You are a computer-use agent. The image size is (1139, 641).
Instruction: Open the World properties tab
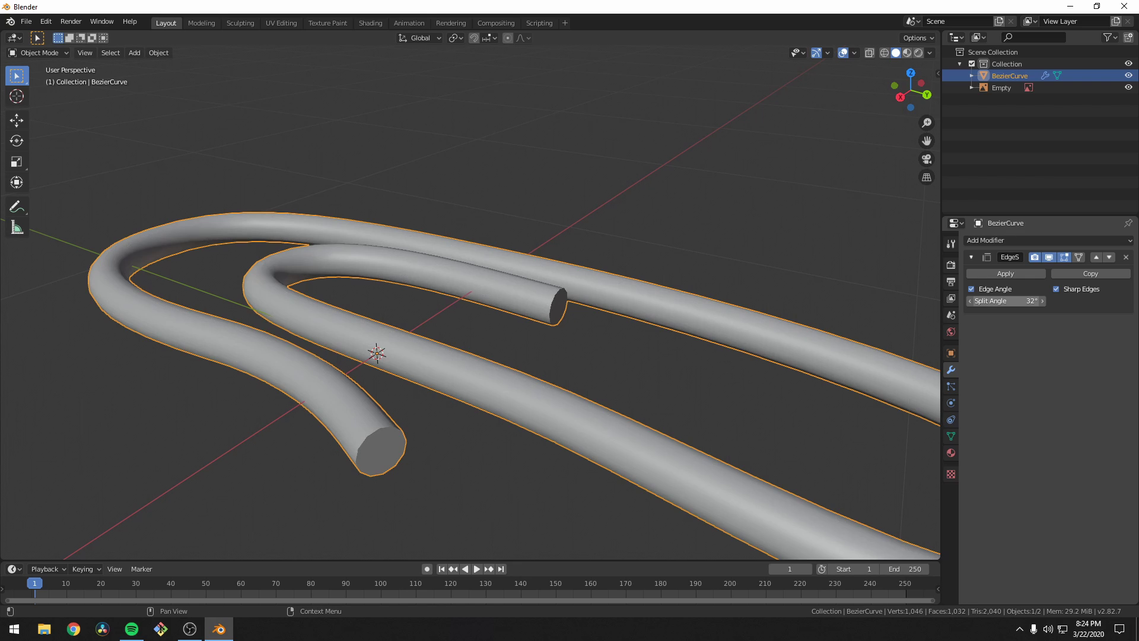pyautogui.click(x=951, y=332)
